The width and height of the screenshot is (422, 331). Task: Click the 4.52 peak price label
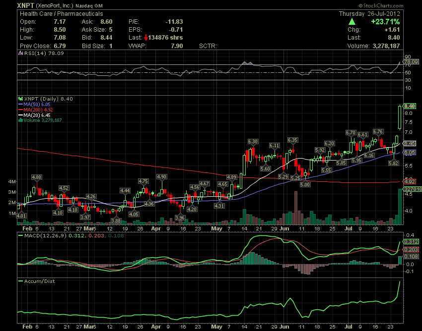click(64, 188)
